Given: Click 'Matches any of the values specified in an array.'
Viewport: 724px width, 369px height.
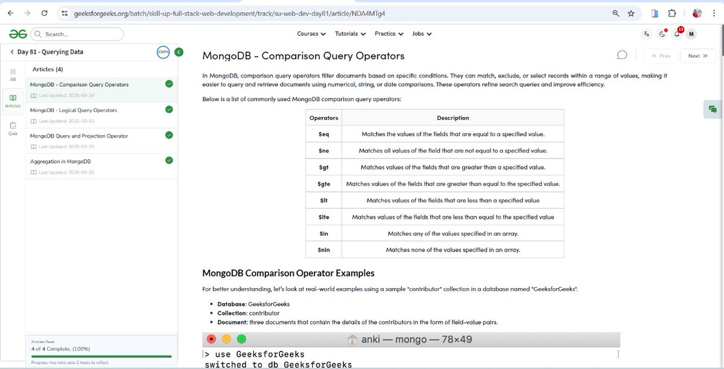Looking at the screenshot, I should point(453,233).
